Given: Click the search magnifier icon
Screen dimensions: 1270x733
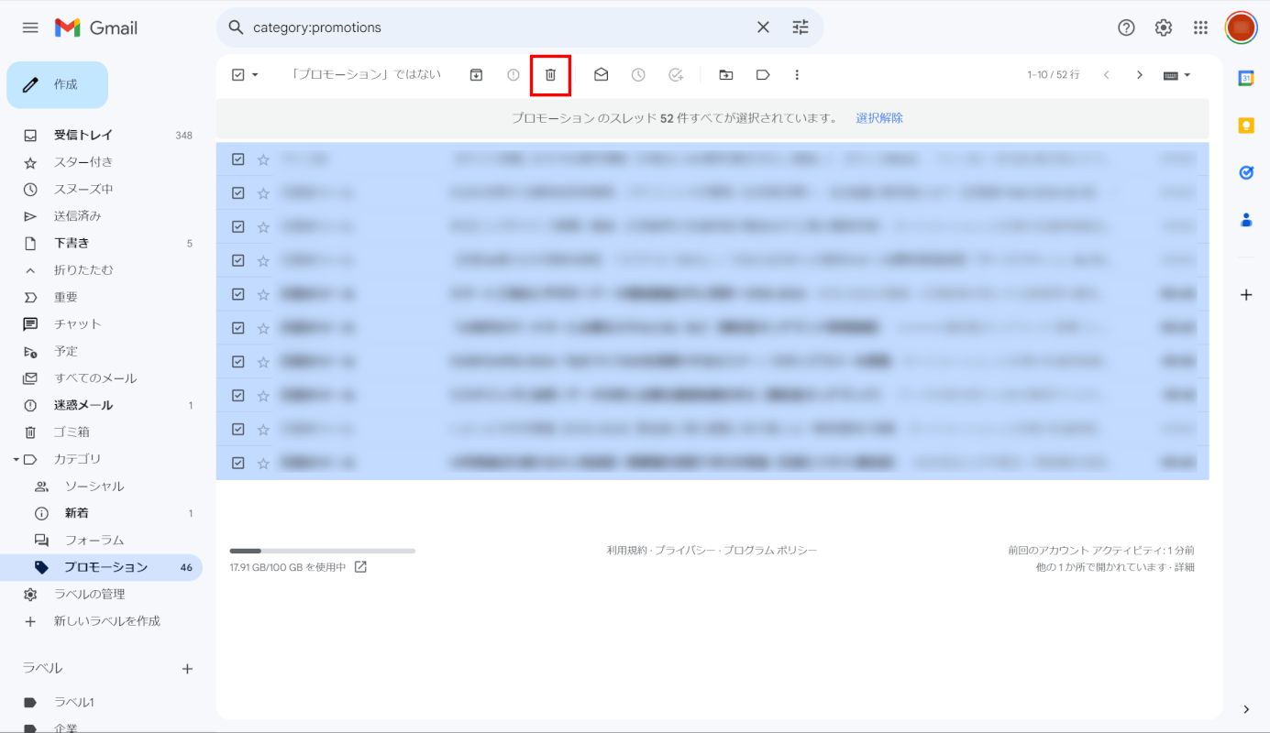Looking at the screenshot, I should click(236, 27).
